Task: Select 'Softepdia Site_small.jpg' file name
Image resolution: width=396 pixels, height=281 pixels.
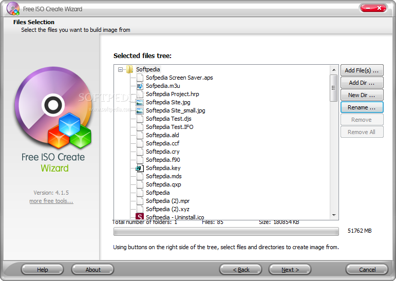Action: pos(176,110)
